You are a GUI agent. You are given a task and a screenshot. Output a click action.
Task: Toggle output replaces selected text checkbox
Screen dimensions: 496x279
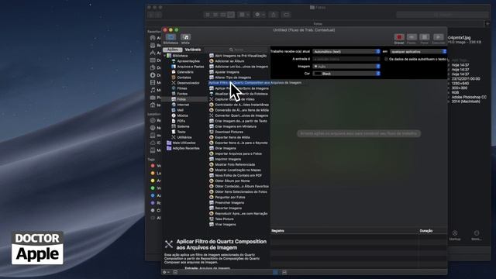coord(386,59)
